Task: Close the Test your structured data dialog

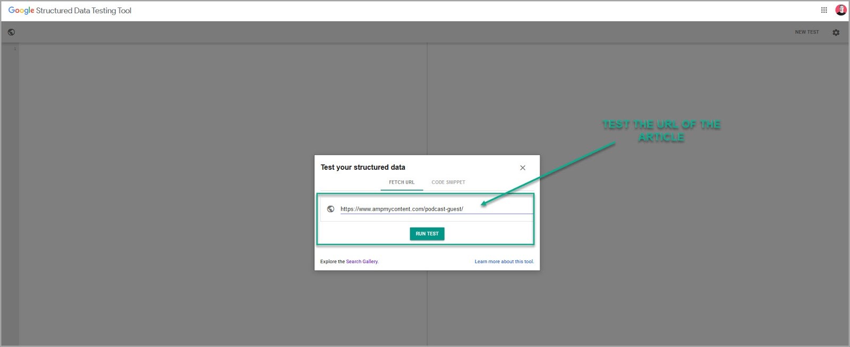Action: pos(523,168)
